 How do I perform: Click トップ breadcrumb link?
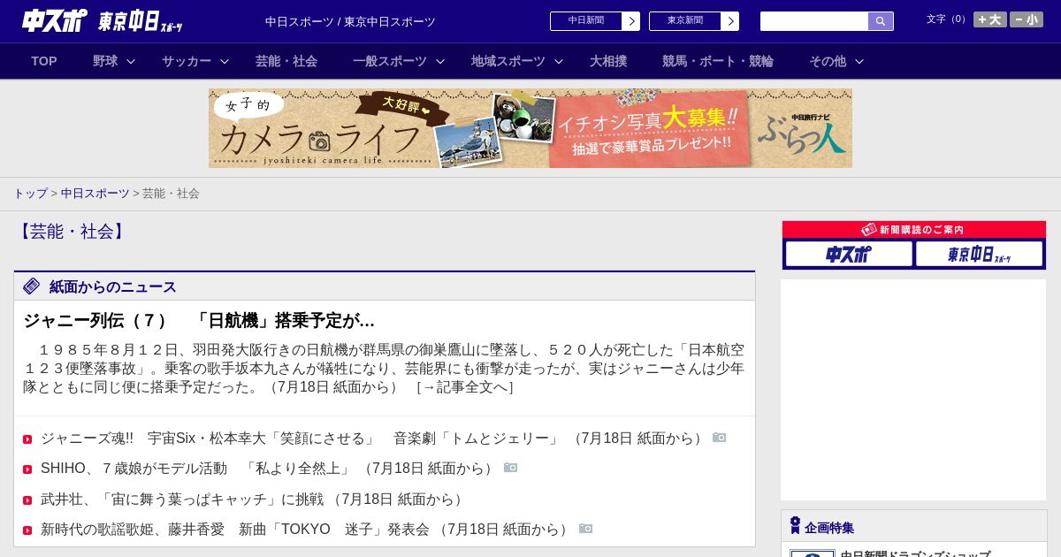point(30,193)
